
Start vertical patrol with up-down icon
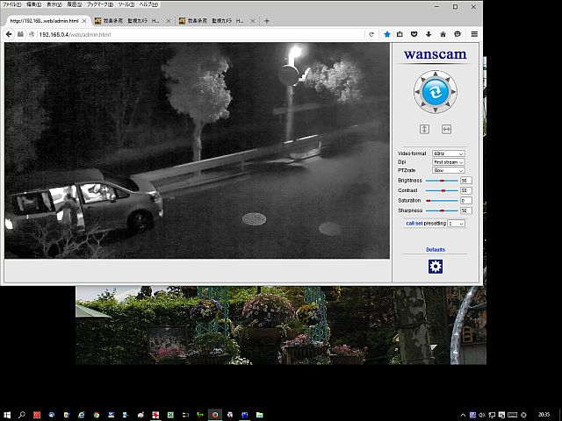[x=424, y=129]
